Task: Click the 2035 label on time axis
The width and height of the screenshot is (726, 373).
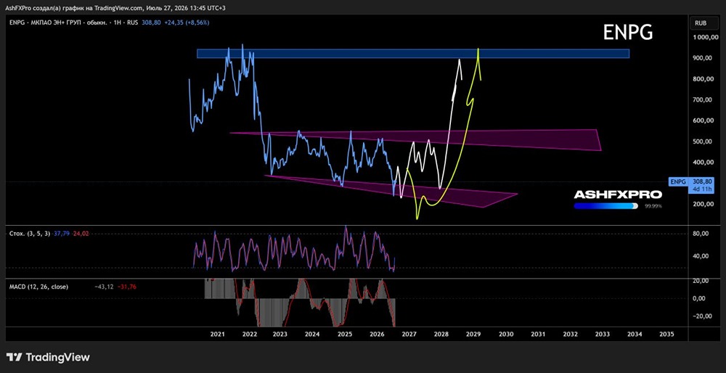Action: (666, 334)
